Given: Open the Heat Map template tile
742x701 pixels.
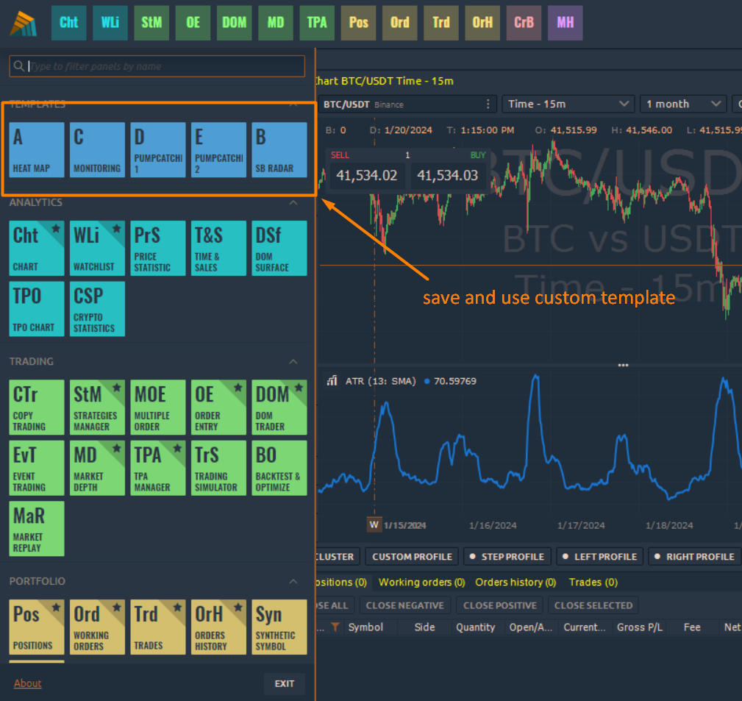Looking at the screenshot, I should coord(37,149).
